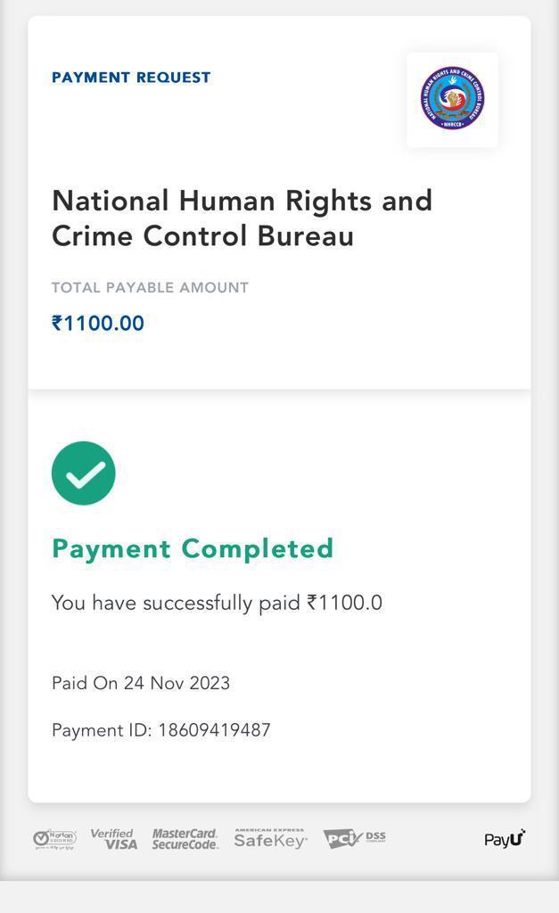Click the TOTAL PAYABLE AMOUNT label
559x913 pixels.
point(150,288)
